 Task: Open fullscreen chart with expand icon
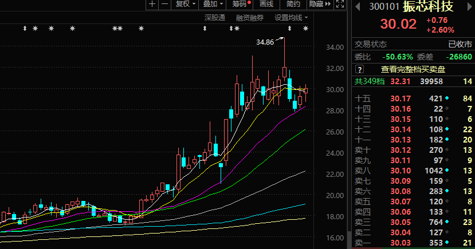[x=340, y=4]
